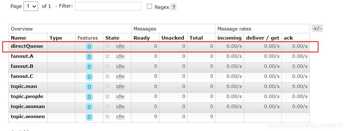Click the state indicator square for fanout.B

coord(107,66)
